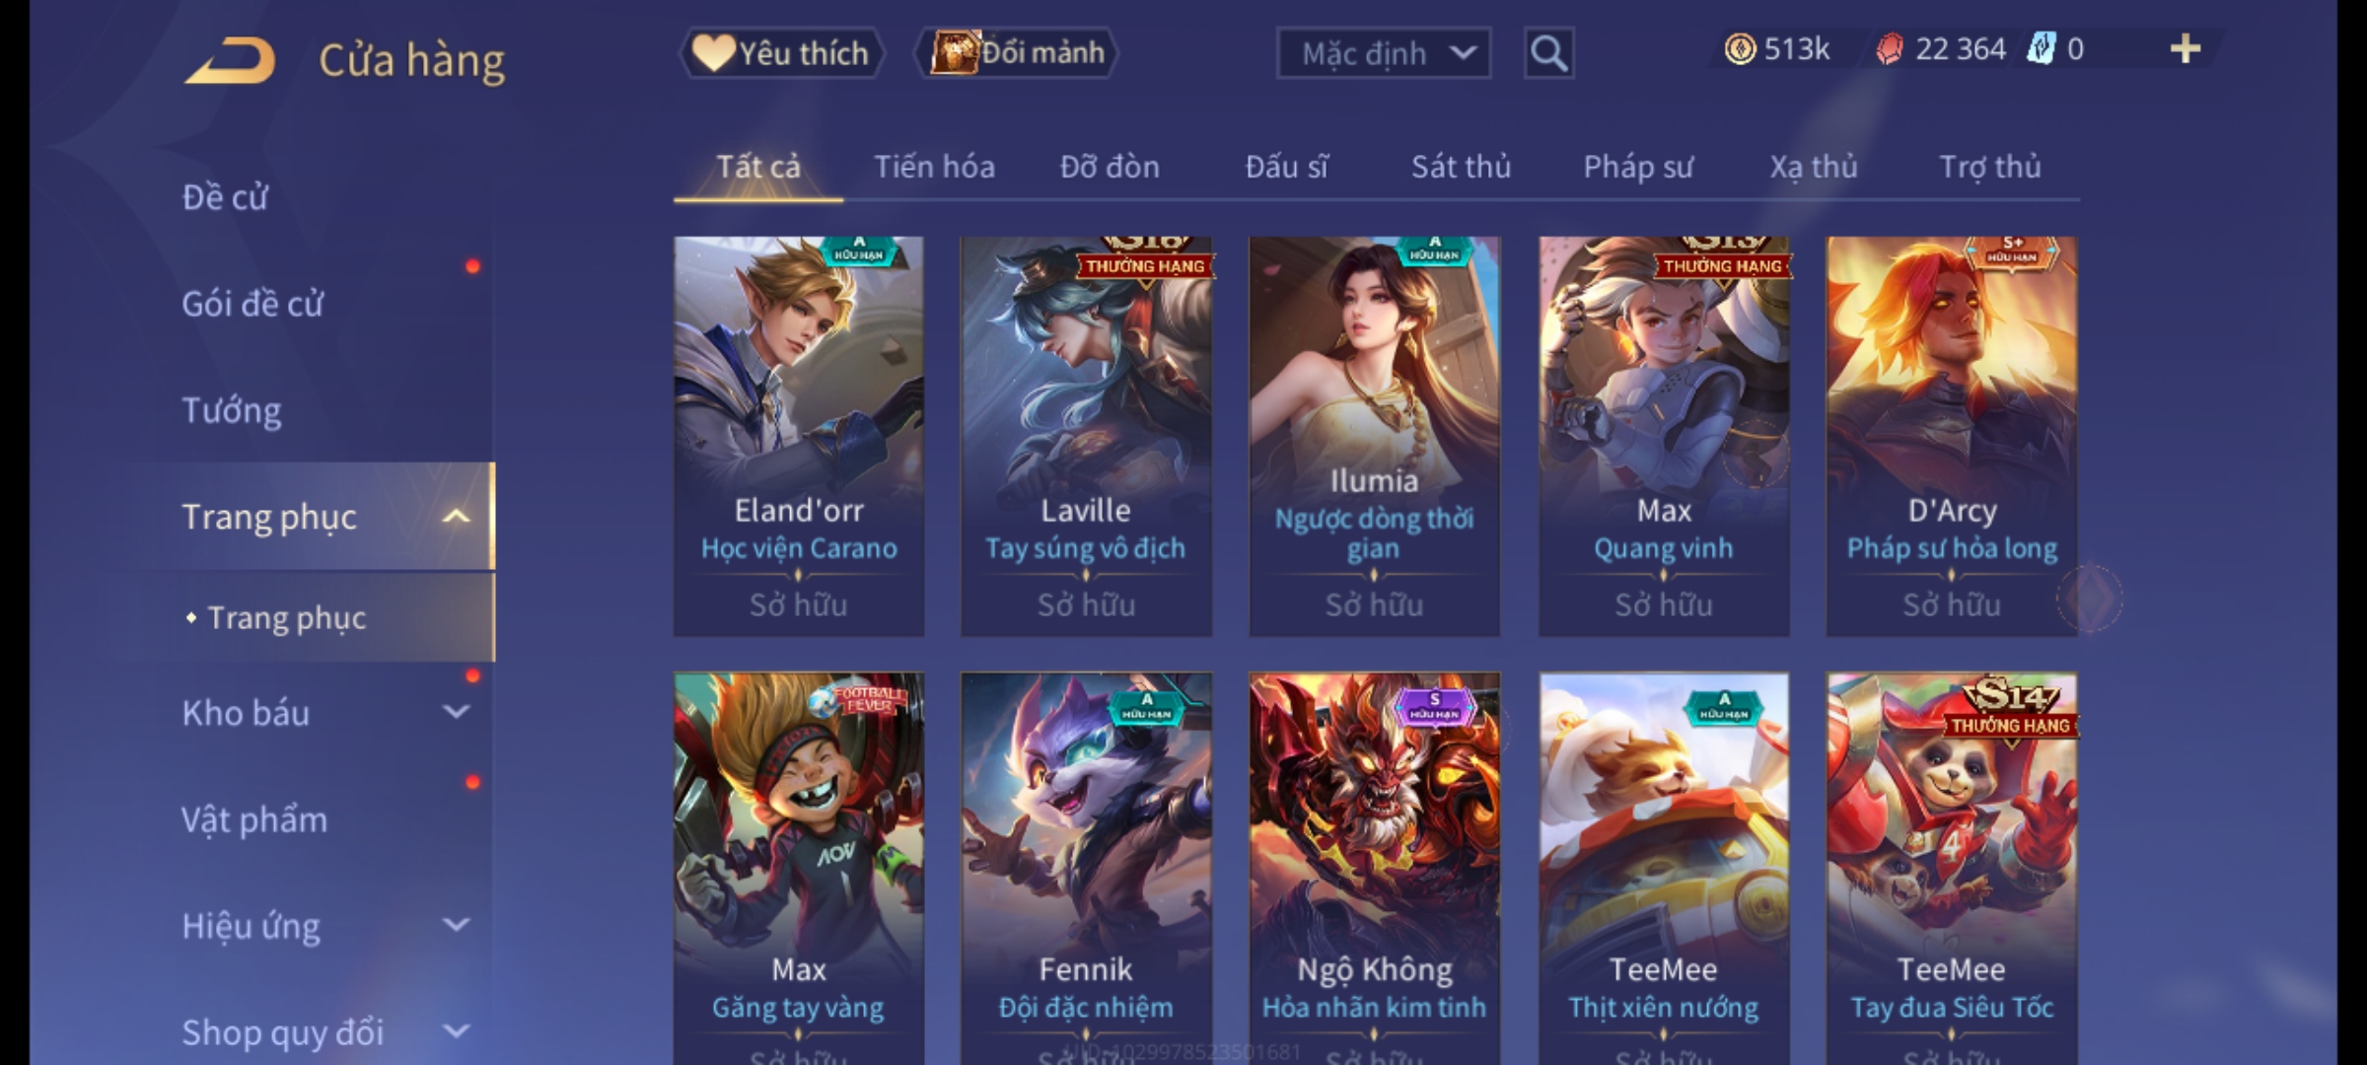Tap the blue voucher currency icon

tap(2041, 48)
